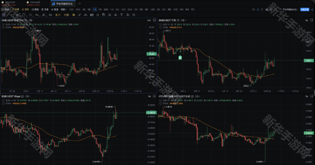The width and height of the screenshot is (315, 165).
Task: Maximize the BGB/USDT chart panel
Action: click(154, 96)
